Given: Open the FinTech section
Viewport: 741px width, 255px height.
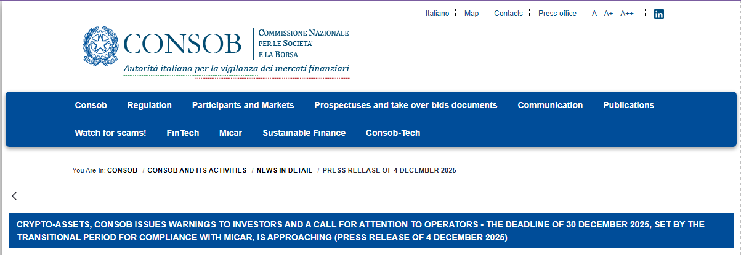Looking at the screenshot, I should (182, 133).
